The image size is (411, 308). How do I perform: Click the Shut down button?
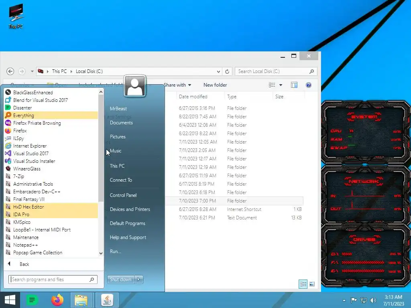120,280
